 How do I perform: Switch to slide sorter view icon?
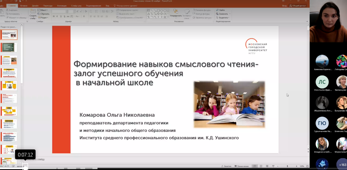(261, 166)
